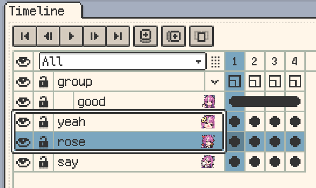Step to previous frame
This screenshot has width=316, height=188.
point(48,36)
